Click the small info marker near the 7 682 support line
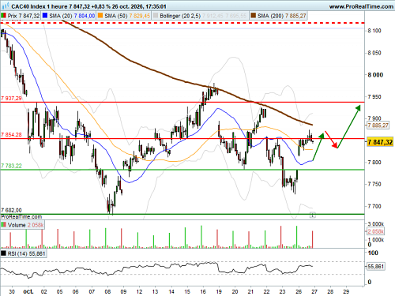The width and height of the screenshot is (395, 296). tap(312, 215)
